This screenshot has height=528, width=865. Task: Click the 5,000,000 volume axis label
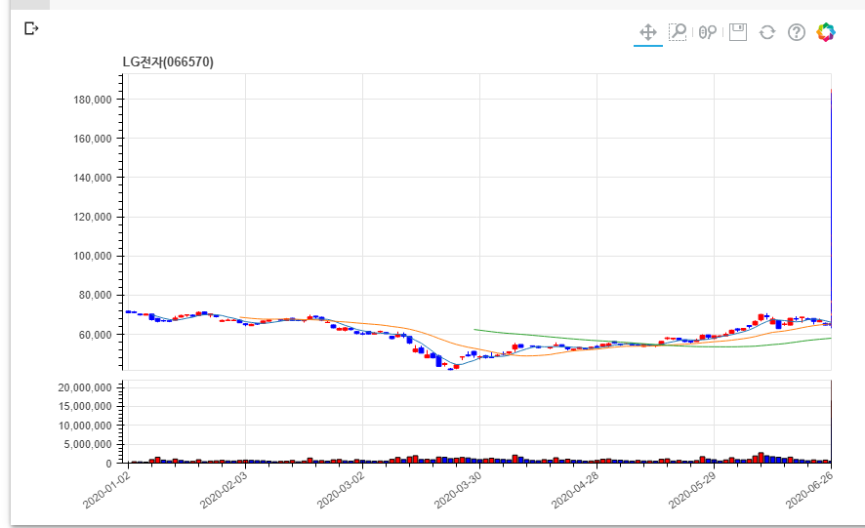[88, 445]
